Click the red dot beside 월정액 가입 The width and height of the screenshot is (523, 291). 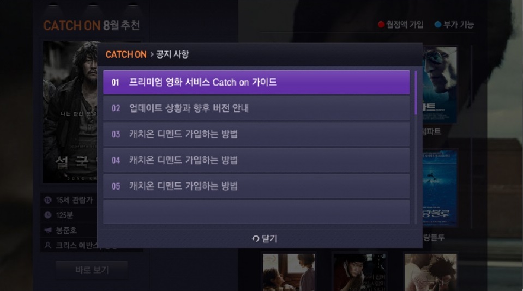(381, 25)
